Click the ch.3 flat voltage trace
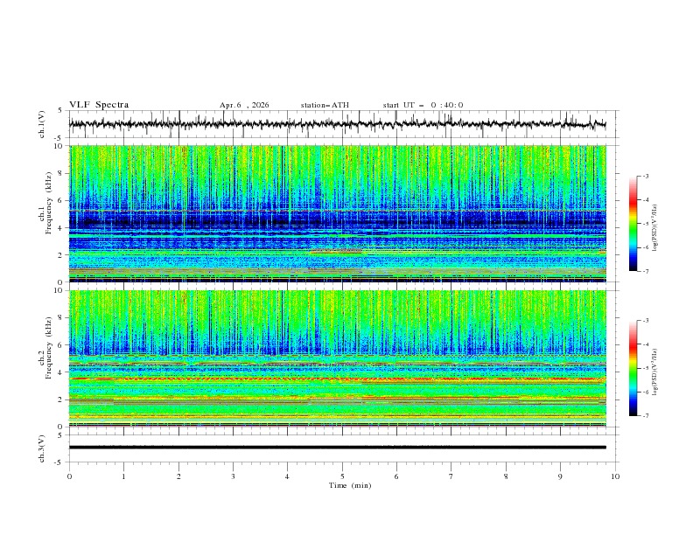The image size is (693, 535). coord(338,448)
